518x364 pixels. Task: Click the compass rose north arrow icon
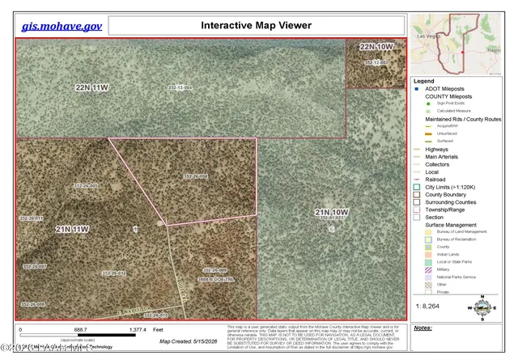coord(482,308)
